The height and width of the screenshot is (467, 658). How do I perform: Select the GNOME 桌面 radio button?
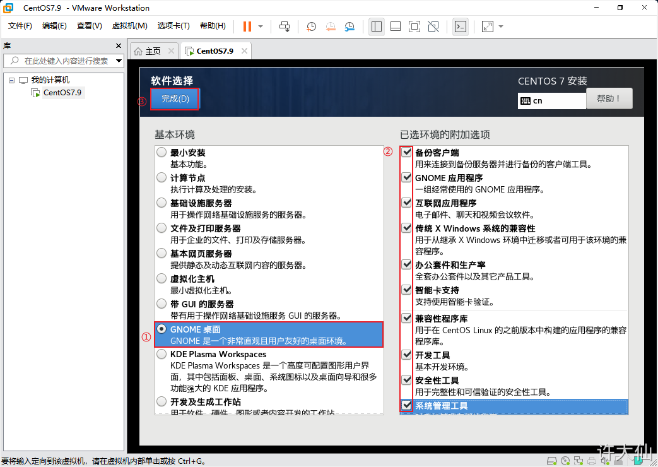pyautogui.click(x=162, y=329)
